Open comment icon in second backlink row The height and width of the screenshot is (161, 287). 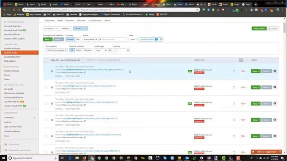[x=275, y=87]
